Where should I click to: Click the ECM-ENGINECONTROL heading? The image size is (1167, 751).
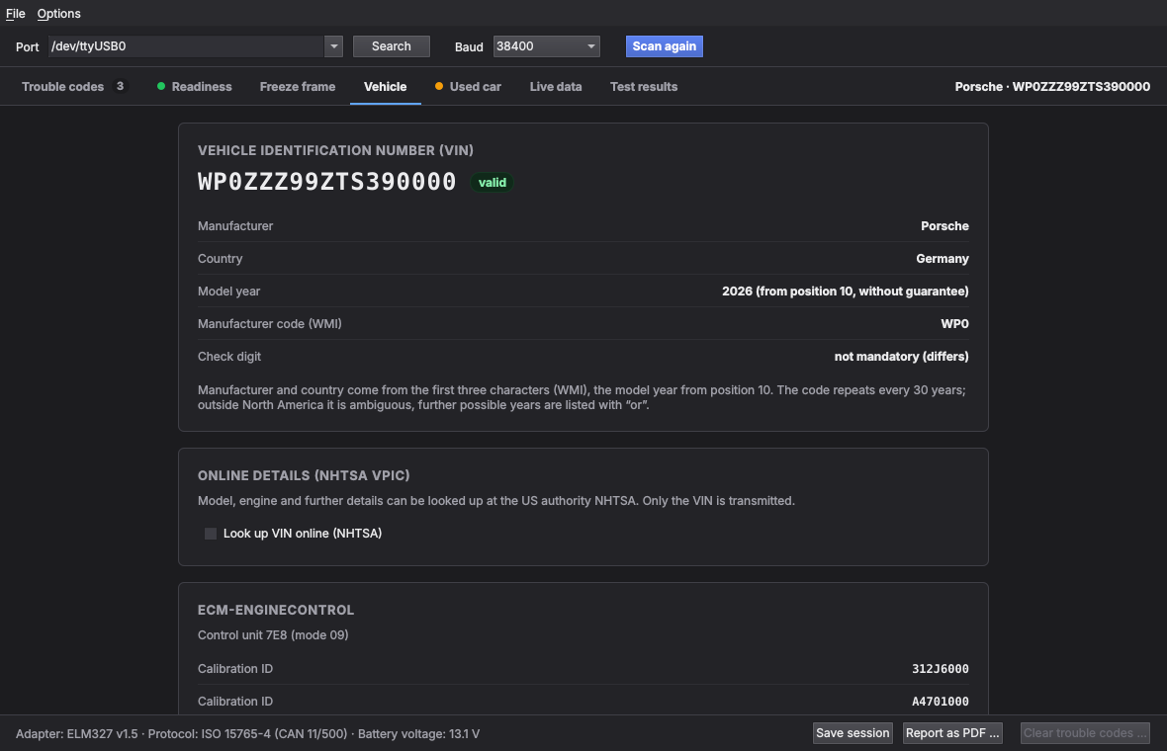pos(276,610)
